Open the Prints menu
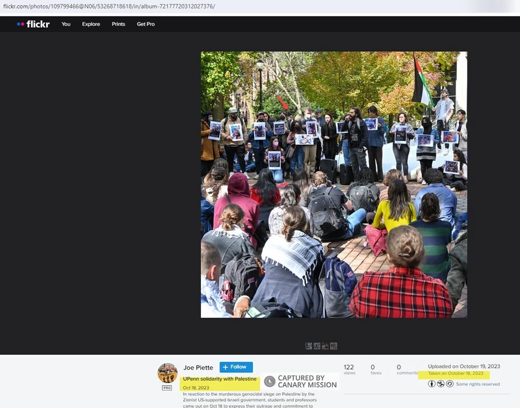Viewport: 520px width, 408px height. 118,24
